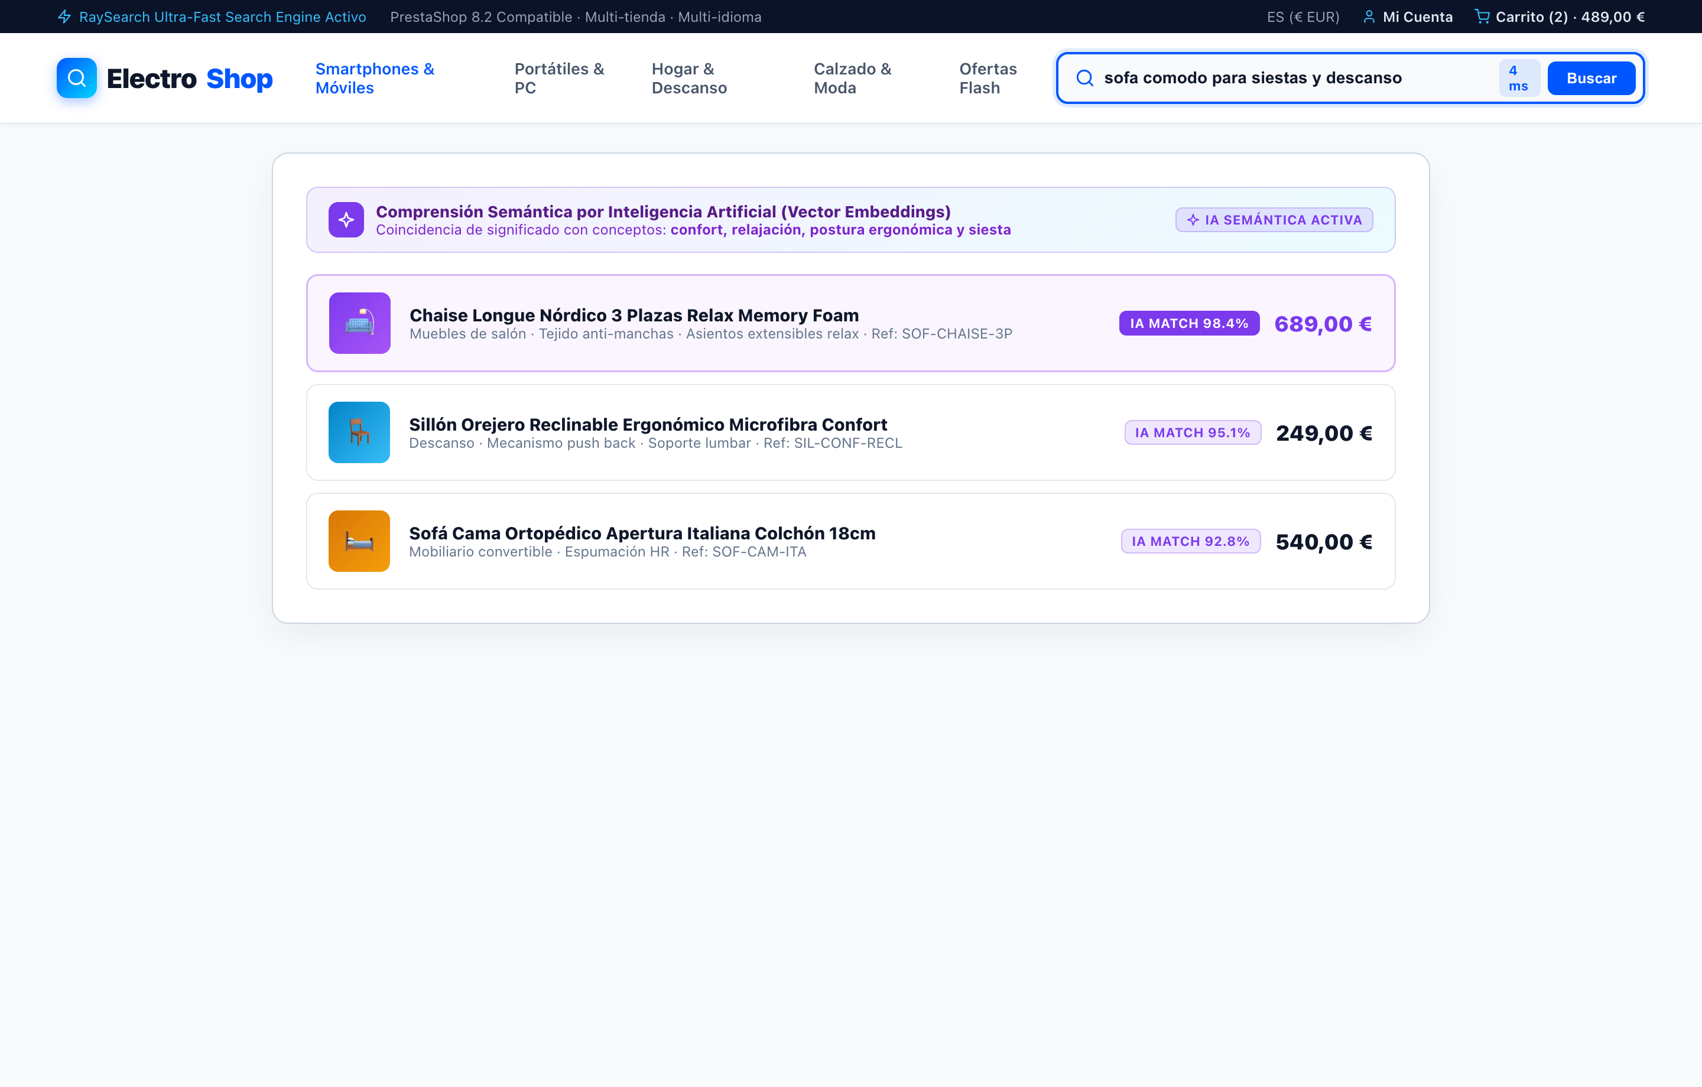Click the IA MATCH 95.1% badge
This screenshot has height=1087, width=1702.
pos(1193,432)
